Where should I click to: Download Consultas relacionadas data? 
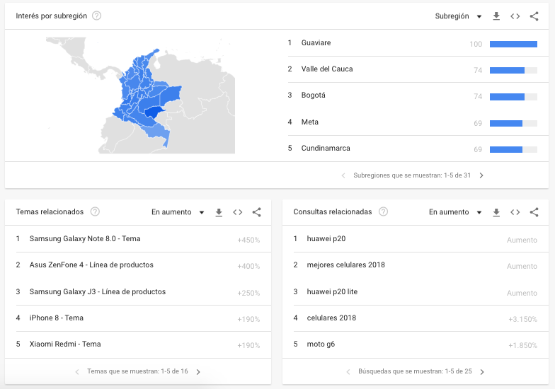pyautogui.click(x=496, y=212)
